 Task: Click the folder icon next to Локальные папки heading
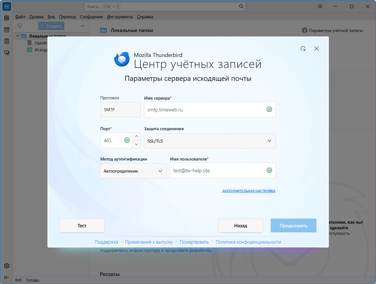(x=103, y=30)
